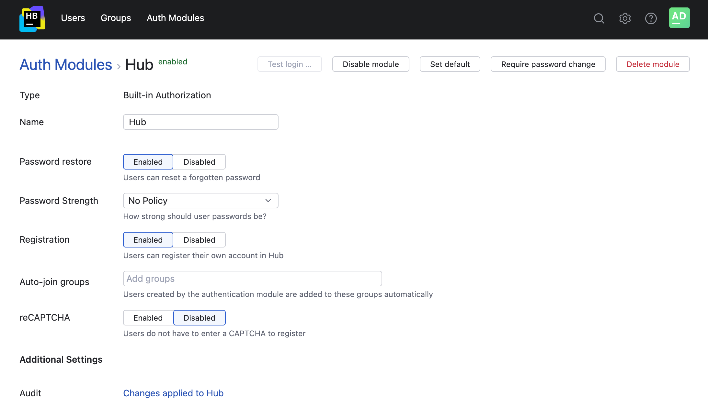Open the search panel
The height and width of the screenshot is (418, 708).
pyautogui.click(x=599, y=18)
